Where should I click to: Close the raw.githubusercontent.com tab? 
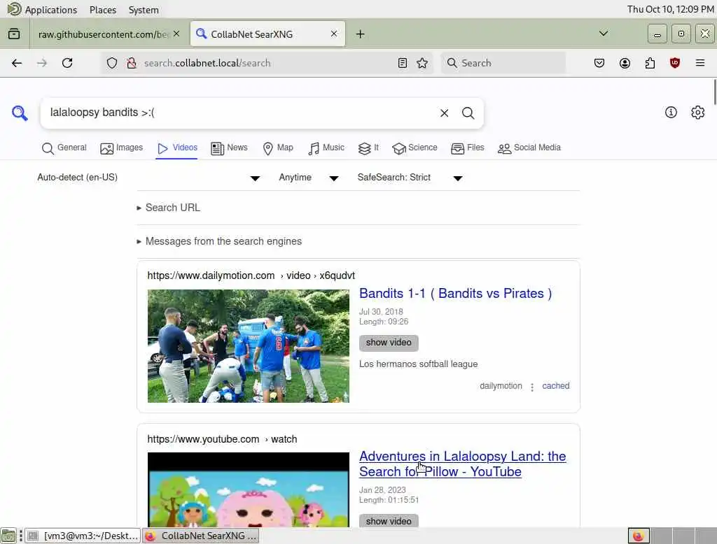[x=176, y=34]
